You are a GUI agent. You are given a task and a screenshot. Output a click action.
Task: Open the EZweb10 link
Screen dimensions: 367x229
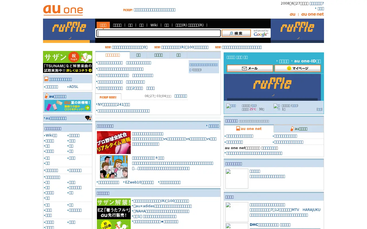click(x=139, y=182)
